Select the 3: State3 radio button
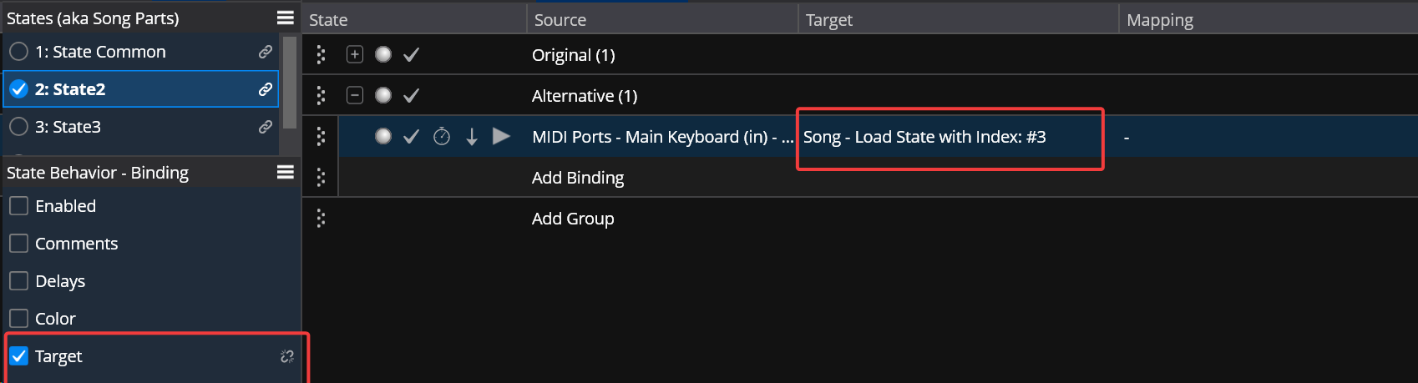Image resolution: width=1418 pixels, height=383 pixels. pyautogui.click(x=18, y=127)
